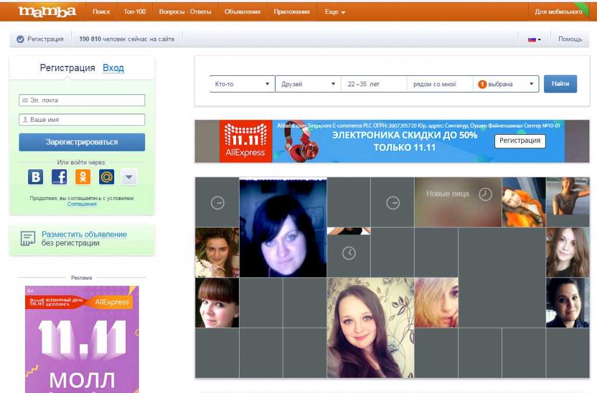The height and width of the screenshot is (393, 597).
Task: Open the language flag selector
Action: click(x=534, y=39)
